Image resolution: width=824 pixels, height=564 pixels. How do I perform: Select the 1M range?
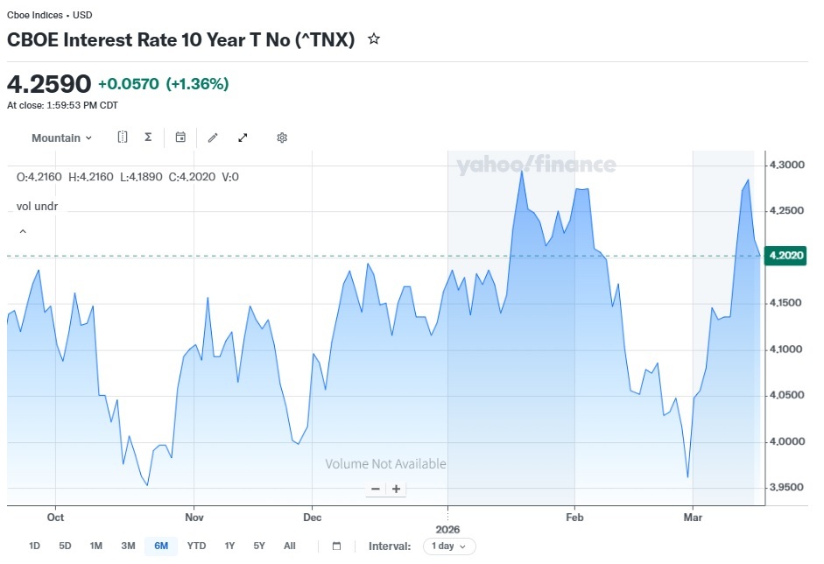coord(95,546)
